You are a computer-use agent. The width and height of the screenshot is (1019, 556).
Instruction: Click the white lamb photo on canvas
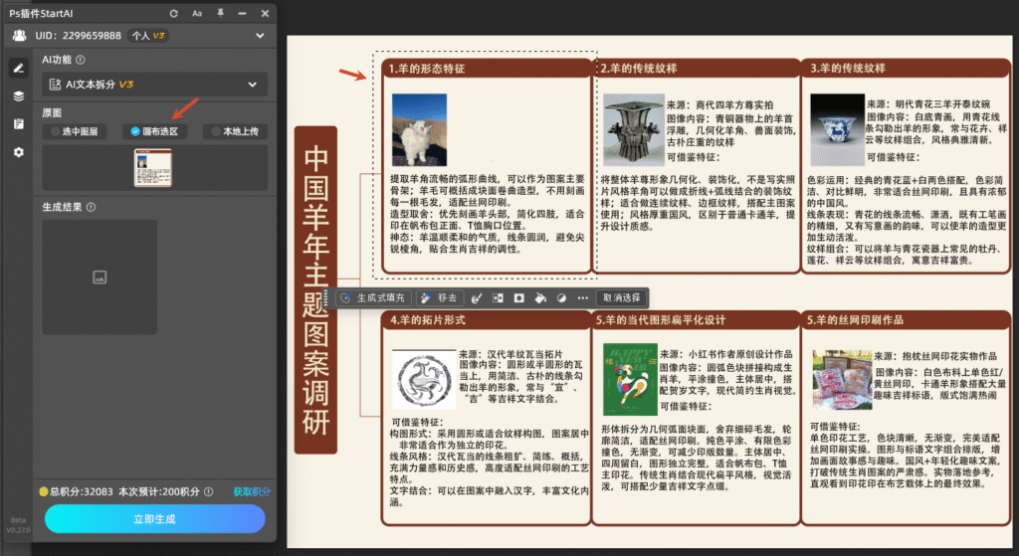[x=419, y=129]
